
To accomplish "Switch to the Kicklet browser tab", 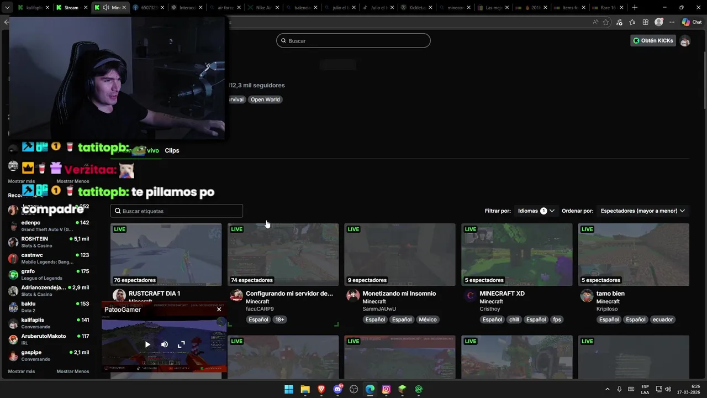I will [416, 8].
